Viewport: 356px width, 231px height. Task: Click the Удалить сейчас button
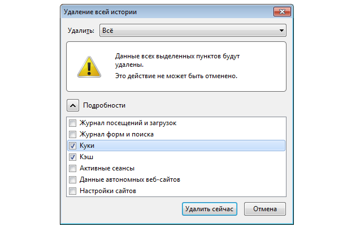click(209, 209)
